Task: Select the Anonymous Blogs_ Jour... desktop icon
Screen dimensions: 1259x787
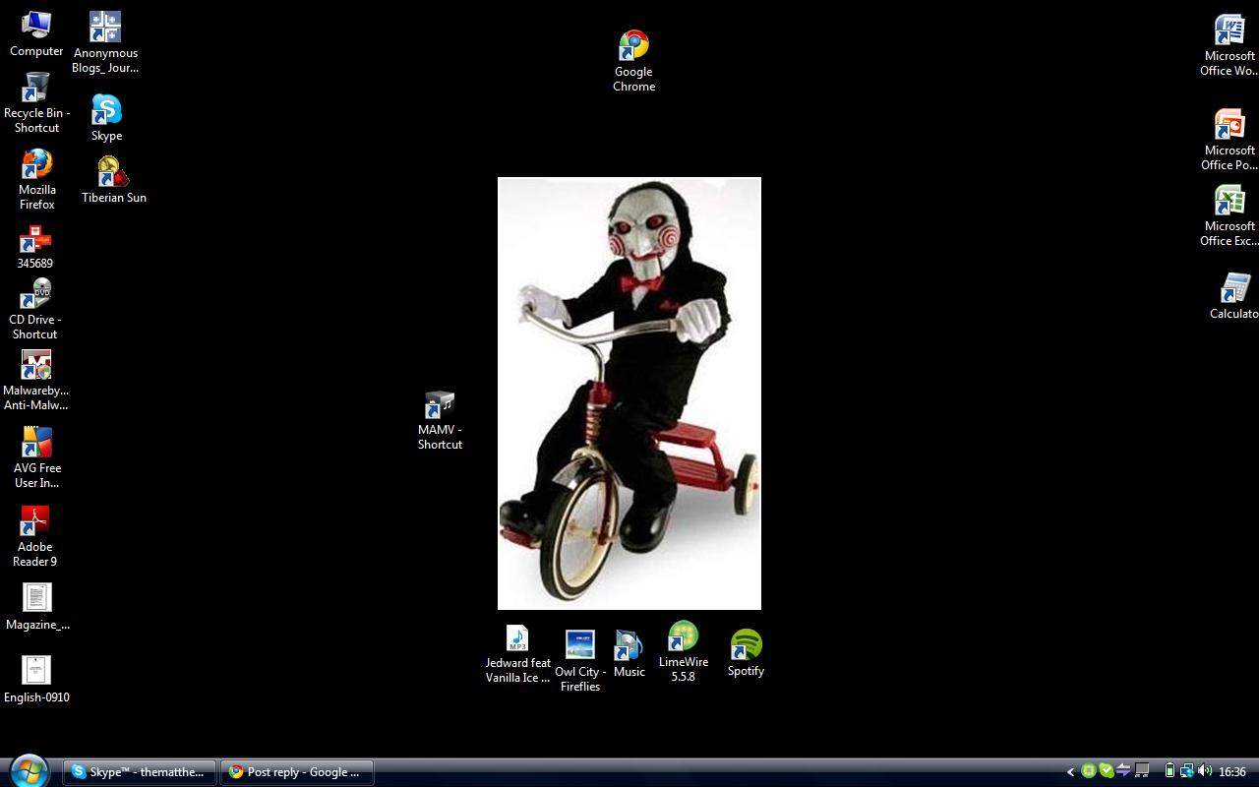Action: click(x=105, y=42)
